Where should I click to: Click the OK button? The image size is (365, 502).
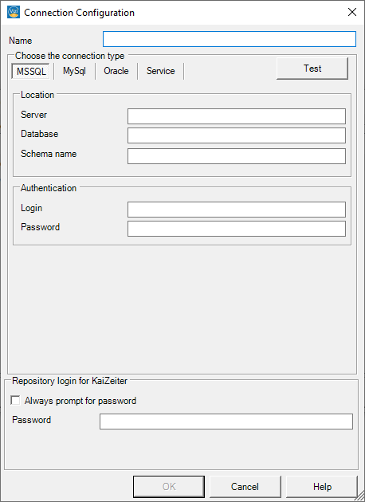169,487
